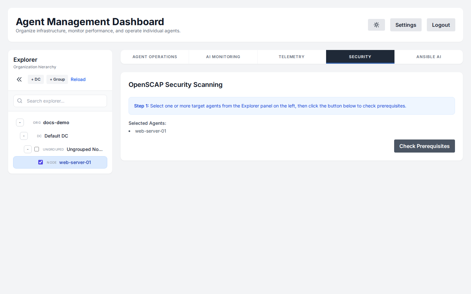This screenshot has height=294, width=471.
Task: Create a new group with + Group
Action: pos(57,79)
